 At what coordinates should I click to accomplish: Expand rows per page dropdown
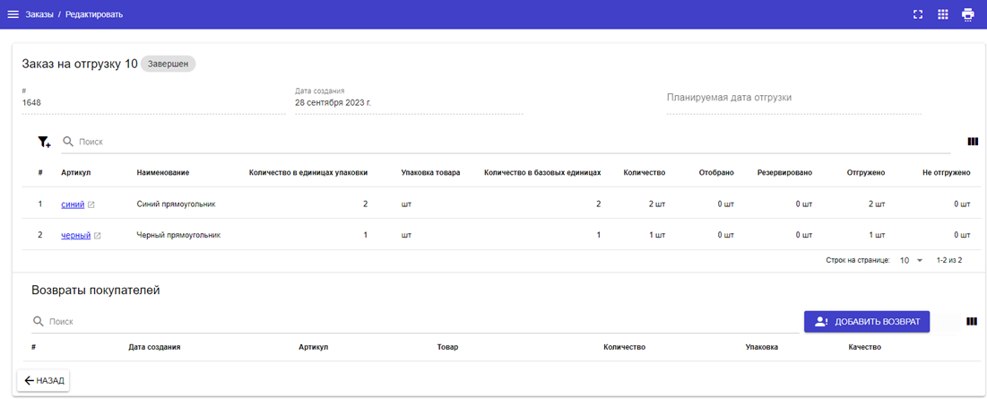coord(911,260)
